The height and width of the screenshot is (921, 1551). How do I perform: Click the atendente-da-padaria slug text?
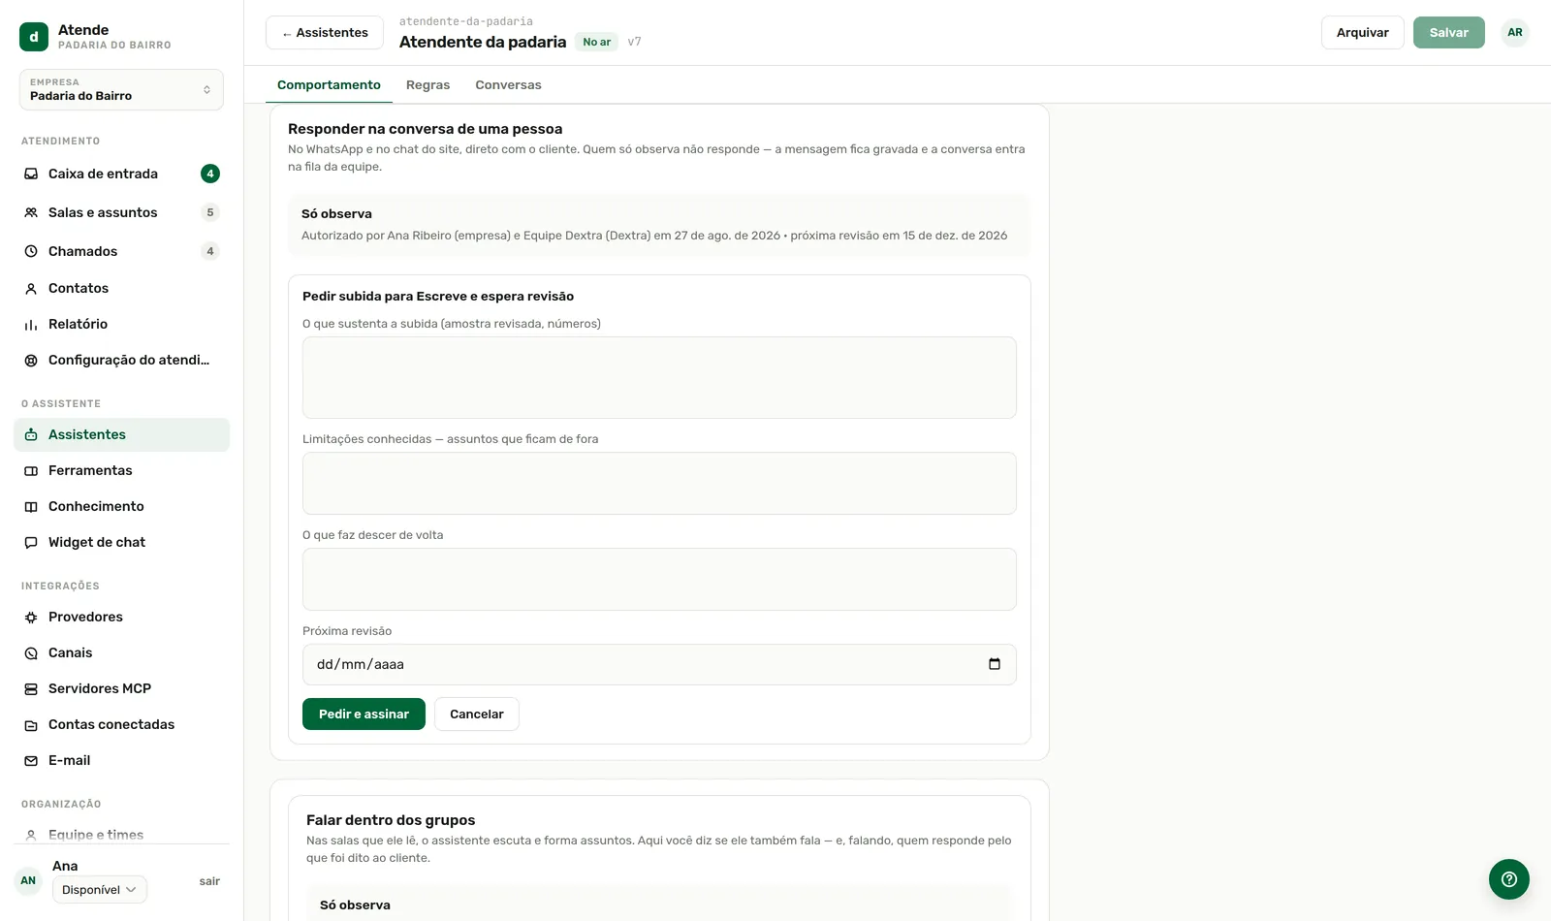coord(466,21)
